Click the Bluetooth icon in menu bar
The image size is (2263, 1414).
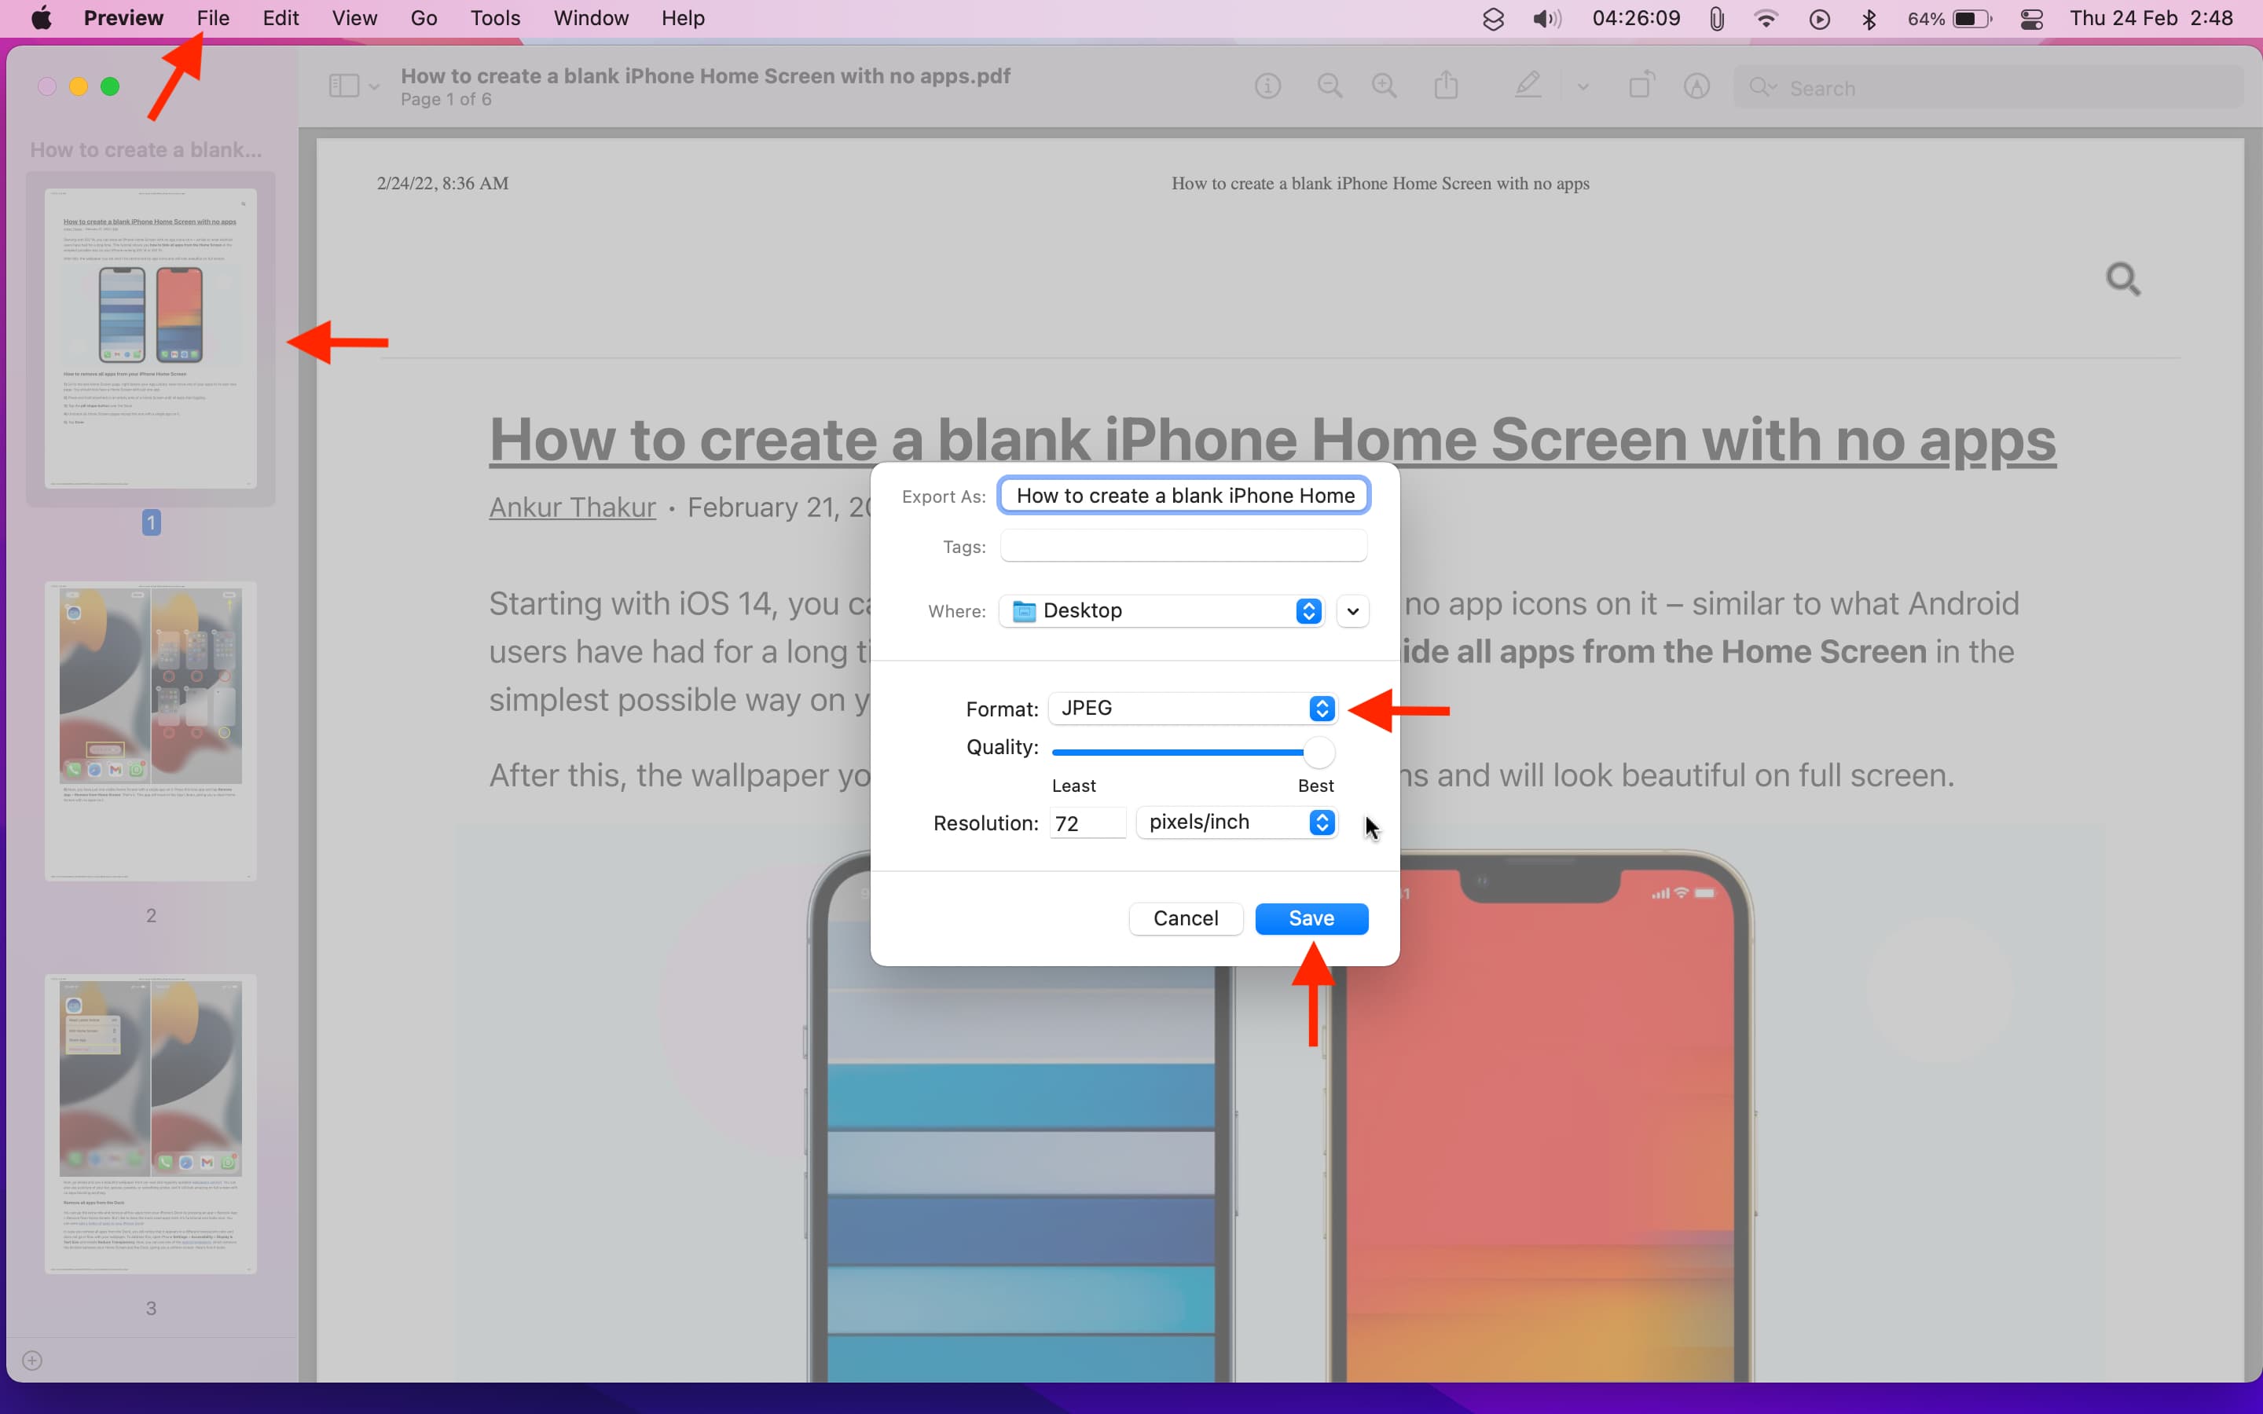point(1869,18)
